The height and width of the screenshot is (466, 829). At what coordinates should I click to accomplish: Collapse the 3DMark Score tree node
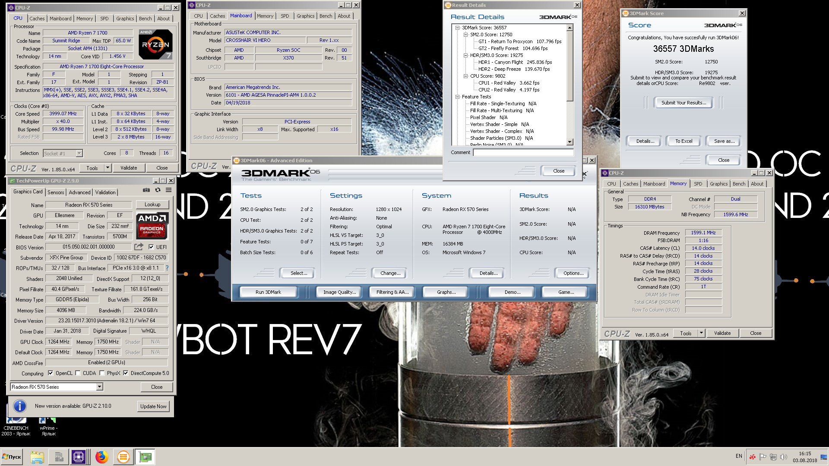(x=457, y=28)
